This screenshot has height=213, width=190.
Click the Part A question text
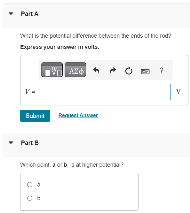[x=96, y=36]
